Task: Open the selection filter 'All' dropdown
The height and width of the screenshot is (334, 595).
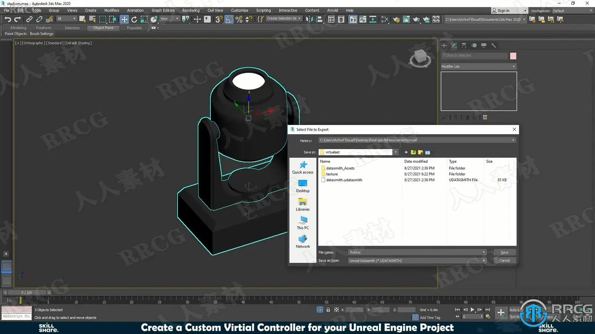Action: (67, 19)
